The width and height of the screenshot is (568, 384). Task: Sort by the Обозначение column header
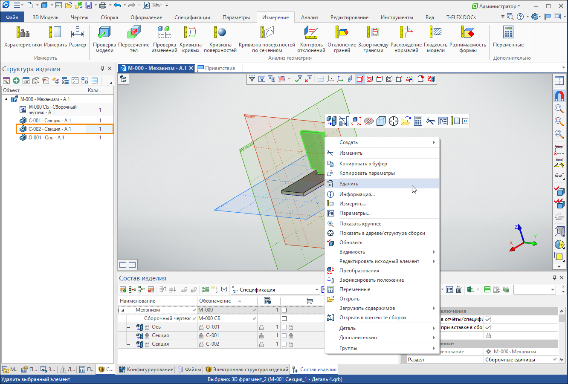(227, 301)
